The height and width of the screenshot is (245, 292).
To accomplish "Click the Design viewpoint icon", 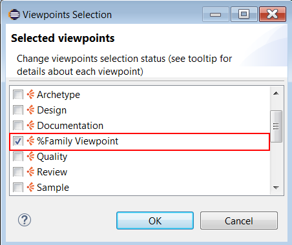I will pyautogui.click(x=30, y=110).
